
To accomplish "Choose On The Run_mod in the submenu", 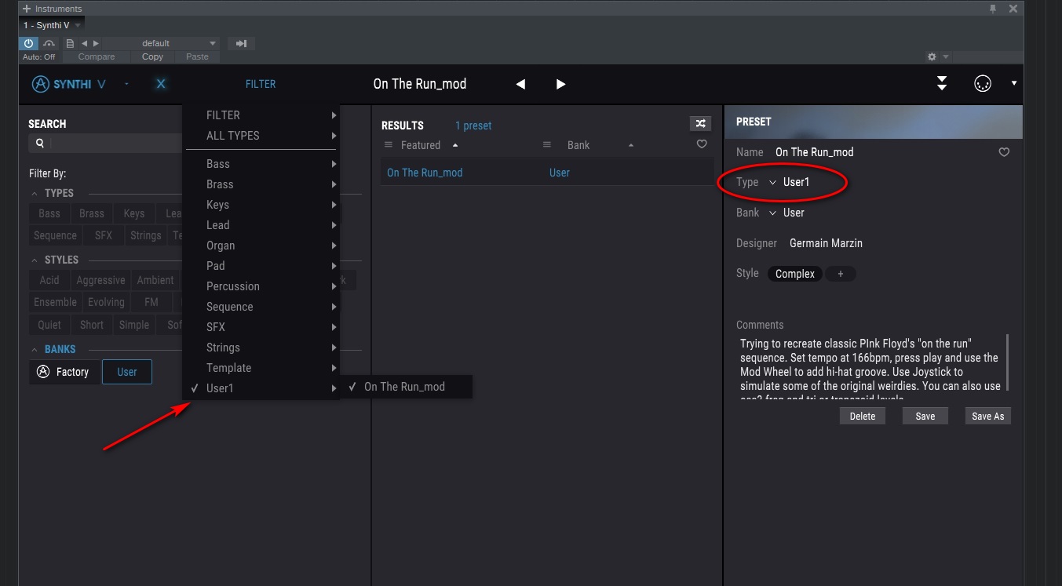I will pyautogui.click(x=404, y=387).
